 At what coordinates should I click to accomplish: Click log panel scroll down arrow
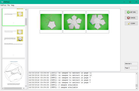click(x=136, y=88)
